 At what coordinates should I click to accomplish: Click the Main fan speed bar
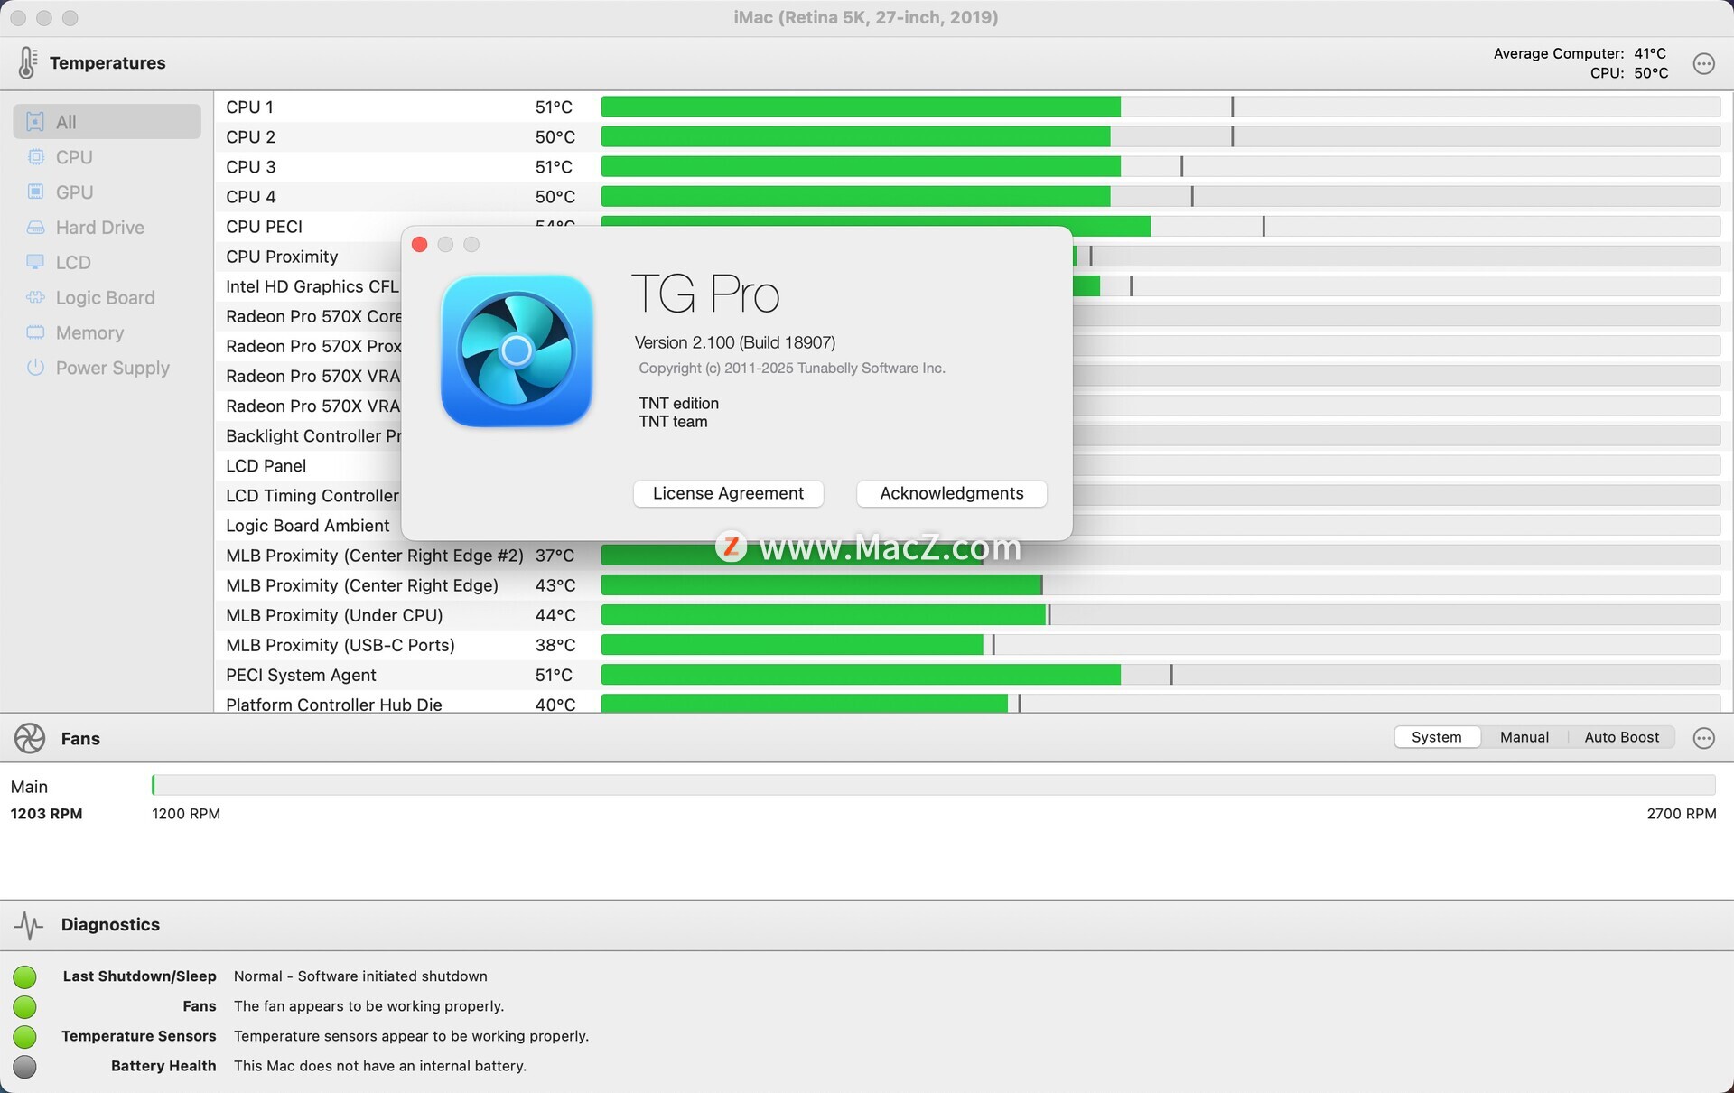(x=933, y=785)
